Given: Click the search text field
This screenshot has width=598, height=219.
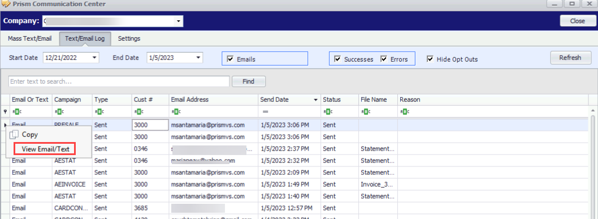Looking at the screenshot, I should point(119,81).
